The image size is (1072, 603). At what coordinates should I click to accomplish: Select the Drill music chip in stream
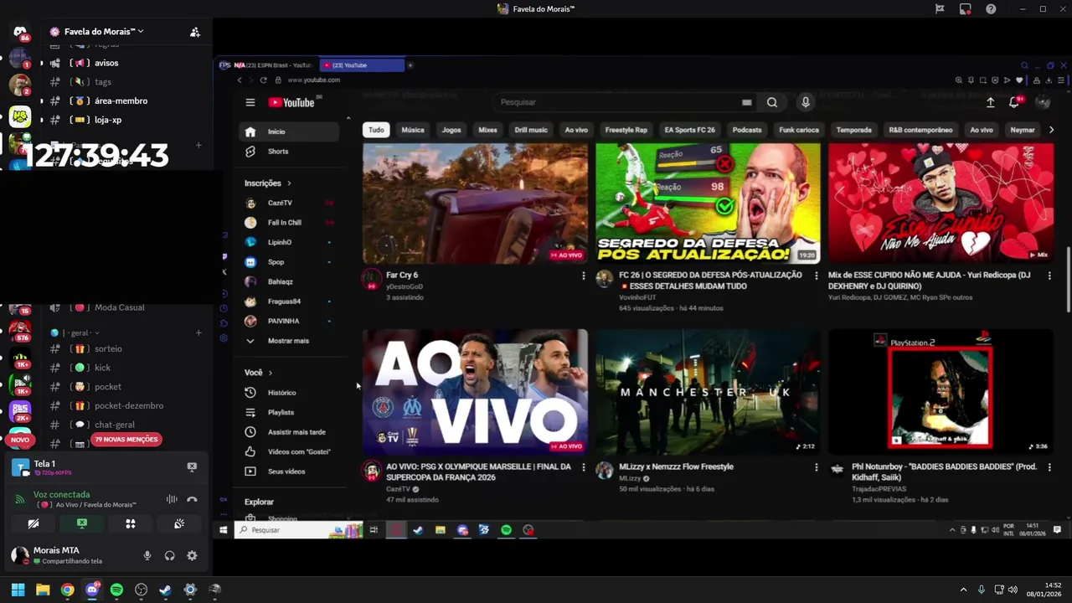click(531, 130)
